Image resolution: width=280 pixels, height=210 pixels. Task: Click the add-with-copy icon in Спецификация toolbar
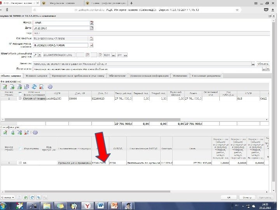tap(19, 133)
